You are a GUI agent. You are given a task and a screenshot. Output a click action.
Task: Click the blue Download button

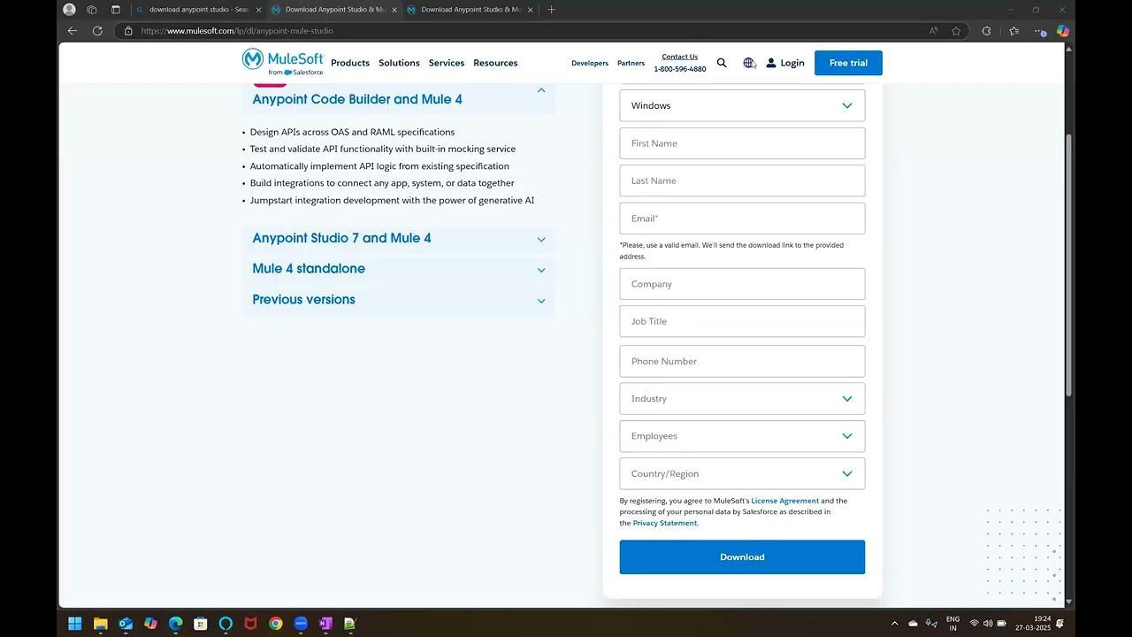coord(742,557)
